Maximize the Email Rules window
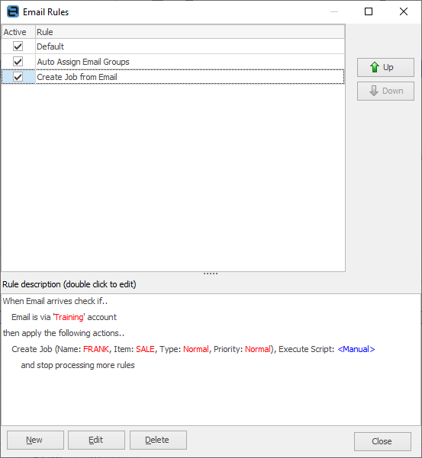422x458 pixels. coord(369,11)
